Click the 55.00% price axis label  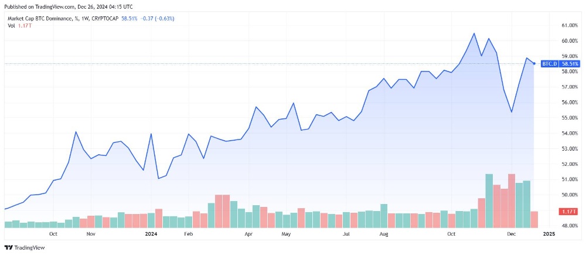pos(570,118)
